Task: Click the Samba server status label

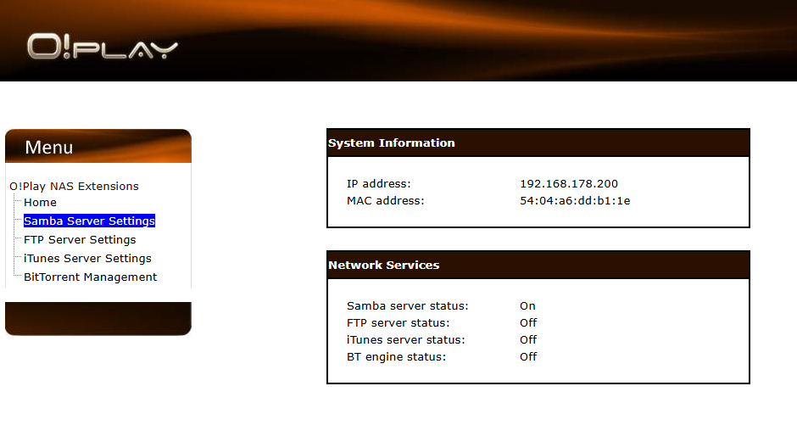Action: click(408, 305)
